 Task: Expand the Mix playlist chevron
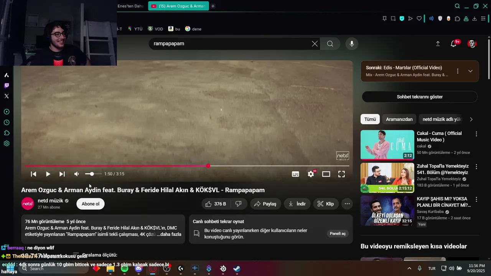point(470,71)
